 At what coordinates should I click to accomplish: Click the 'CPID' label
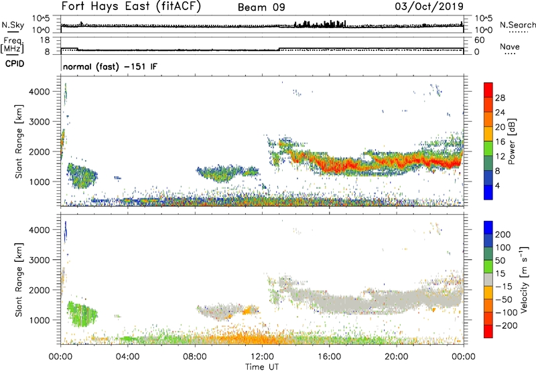click(15, 64)
